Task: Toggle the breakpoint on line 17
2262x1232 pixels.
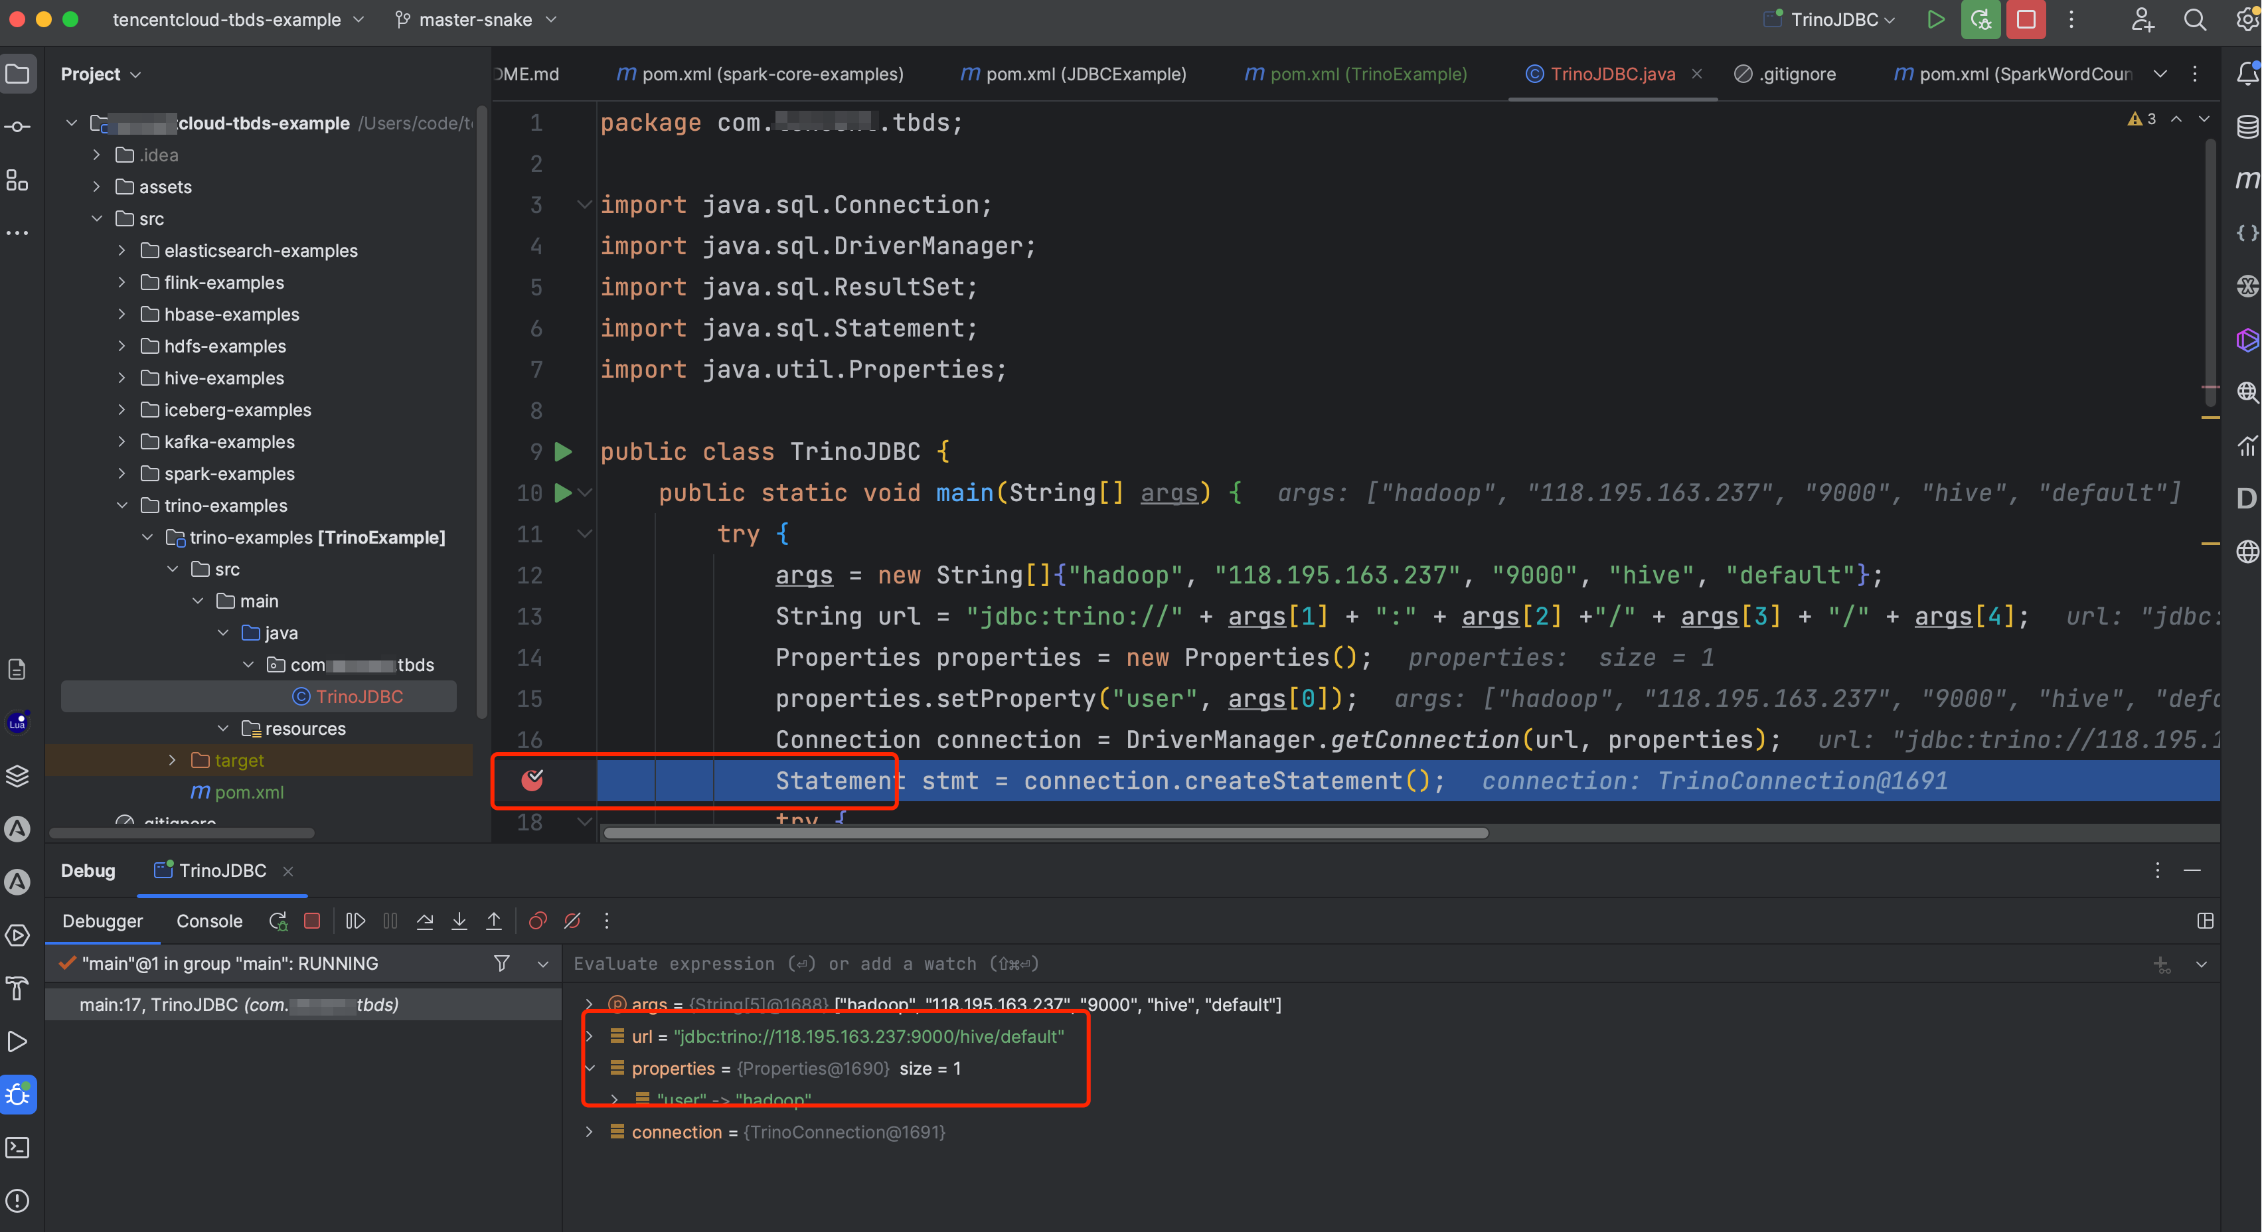Action: pyautogui.click(x=532, y=780)
